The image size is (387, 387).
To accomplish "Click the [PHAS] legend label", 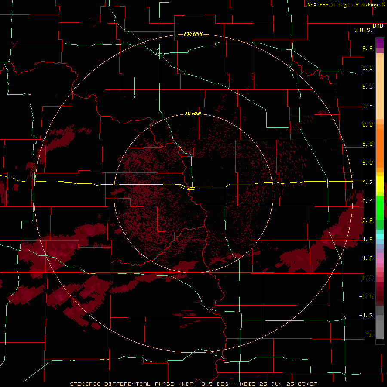I will pos(363,30).
